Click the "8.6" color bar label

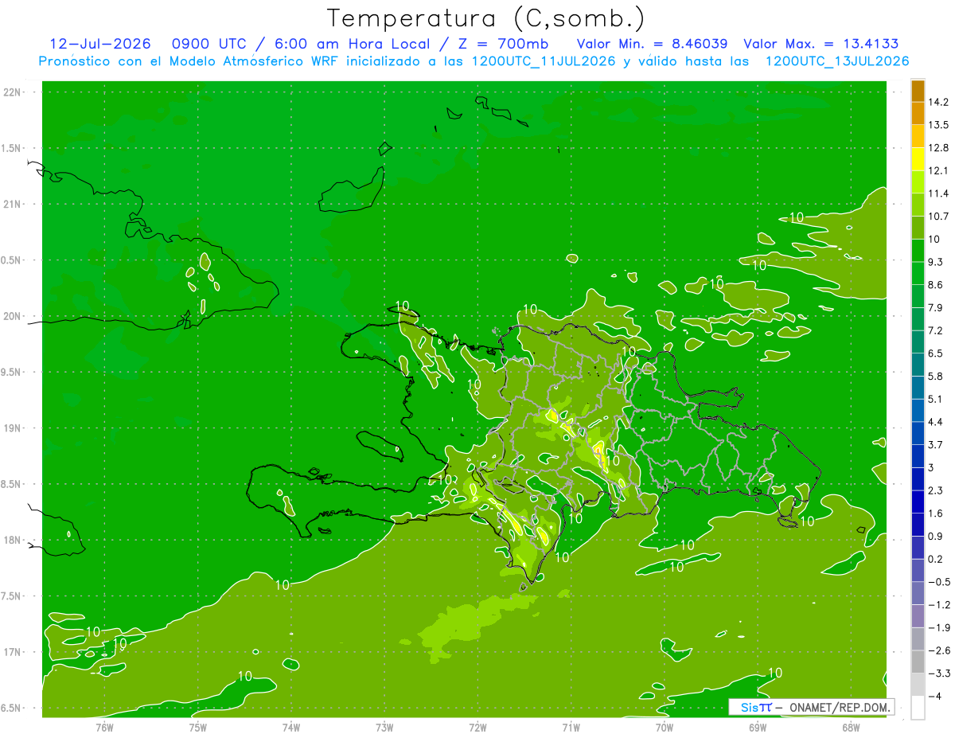(x=935, y=285)
